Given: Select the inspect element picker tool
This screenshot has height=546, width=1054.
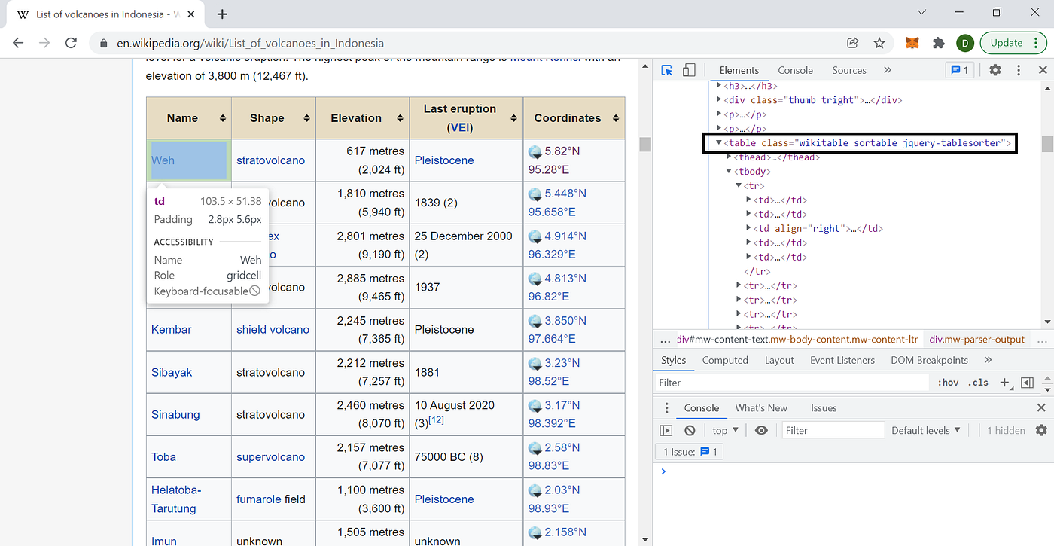Looking at the screenshot, I should 666,69.
